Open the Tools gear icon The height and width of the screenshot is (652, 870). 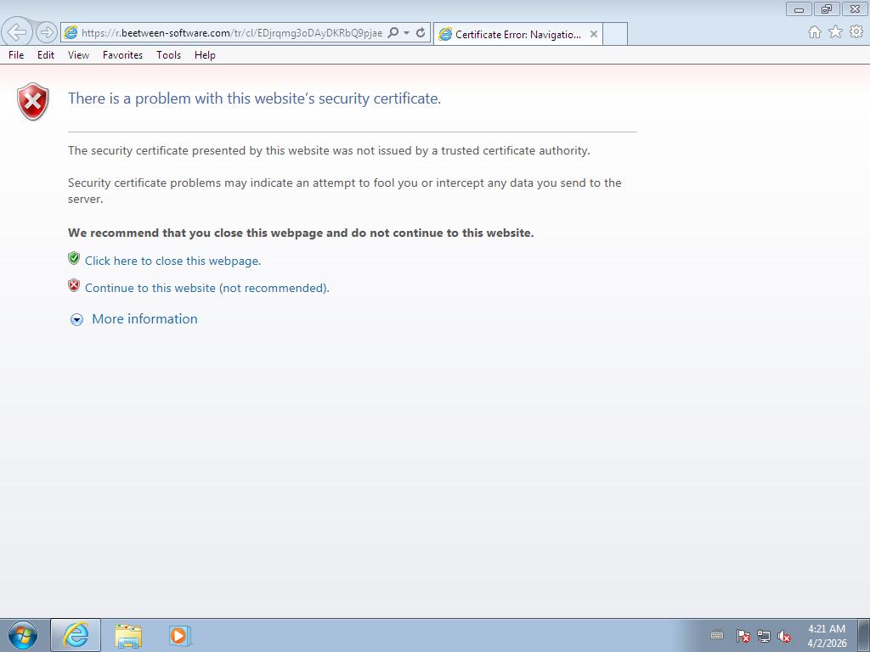point(856,32)
